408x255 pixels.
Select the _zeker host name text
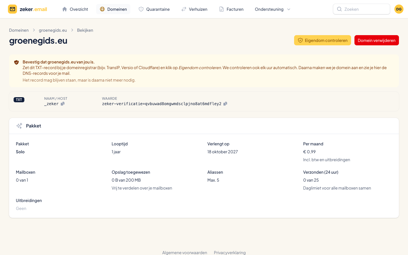[51, 104]
